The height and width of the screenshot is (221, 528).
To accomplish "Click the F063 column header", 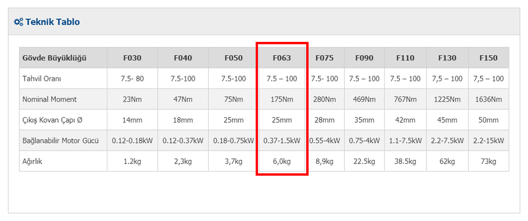I will pyautogui.click(x=282, y=58).
